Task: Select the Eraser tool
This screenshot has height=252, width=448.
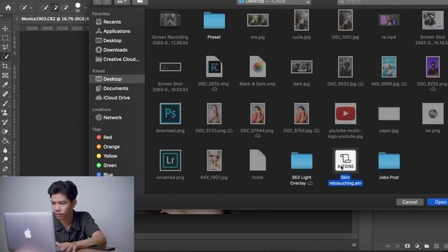Action: 5,132
